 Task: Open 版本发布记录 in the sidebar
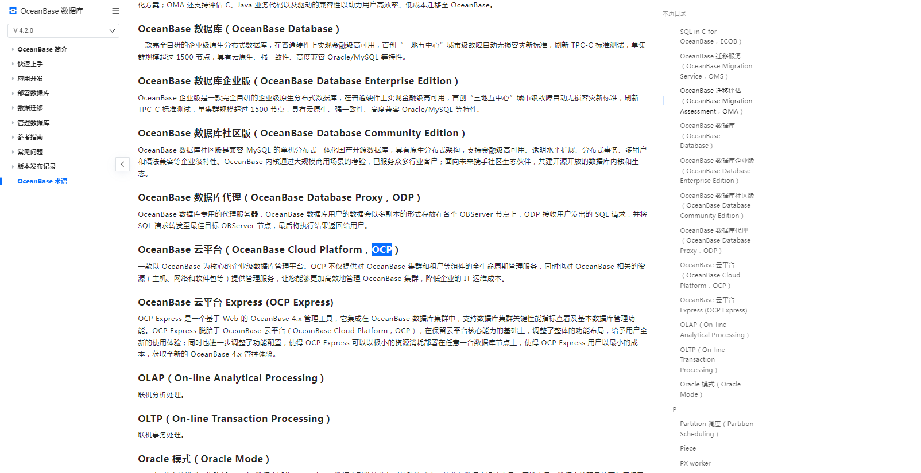pyautogui.click(x=37, y=166)
